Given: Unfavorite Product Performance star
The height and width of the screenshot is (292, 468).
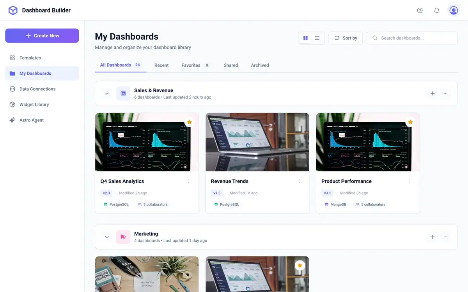Looking at the screenshot, I should point(410,122).
